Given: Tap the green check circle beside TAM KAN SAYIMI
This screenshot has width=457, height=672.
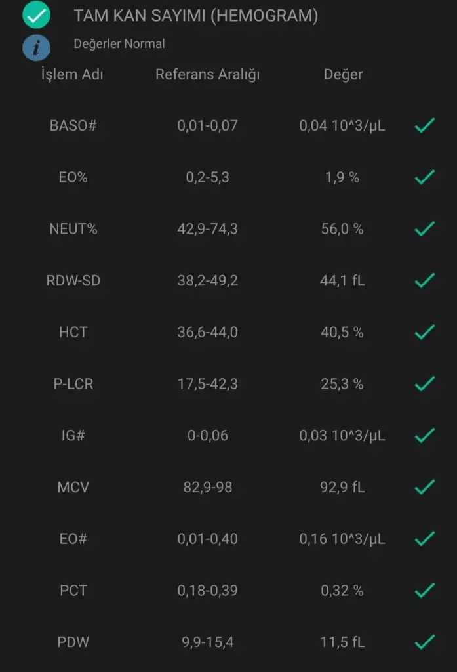Looking at the screenshot, I should click(x=36, y=14).
